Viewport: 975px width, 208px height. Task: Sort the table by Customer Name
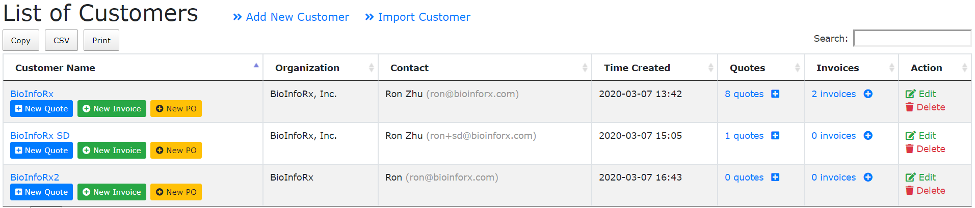point(55,68)
